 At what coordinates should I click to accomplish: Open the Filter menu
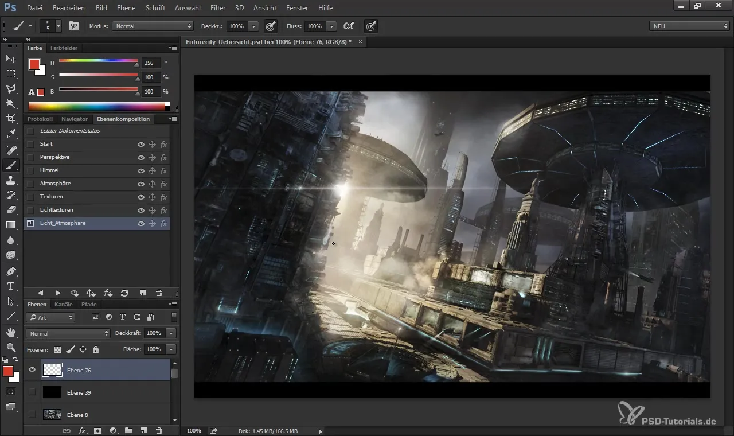coord(218,8)
